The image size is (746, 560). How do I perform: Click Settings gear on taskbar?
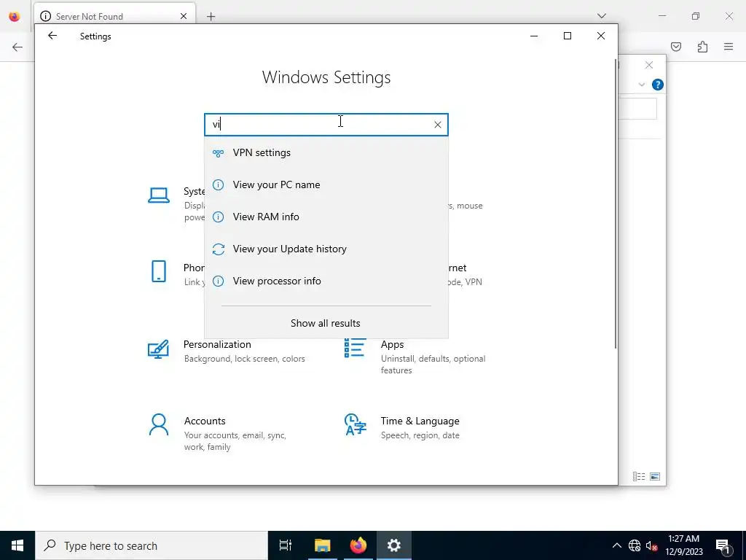point(394,545)
